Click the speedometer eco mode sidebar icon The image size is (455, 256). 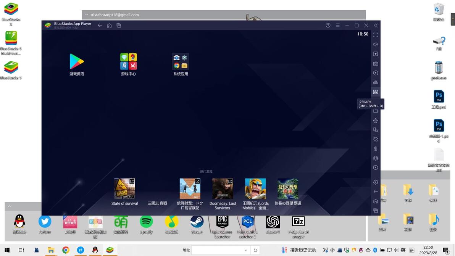pyautogui.click(x=376, y=167)
